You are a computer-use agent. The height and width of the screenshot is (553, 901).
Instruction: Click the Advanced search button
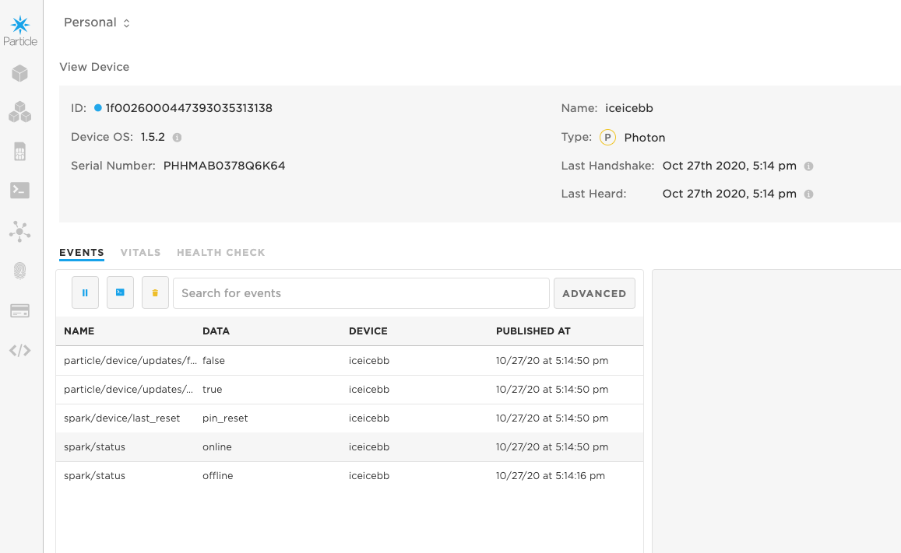click(x=594, y=293)
